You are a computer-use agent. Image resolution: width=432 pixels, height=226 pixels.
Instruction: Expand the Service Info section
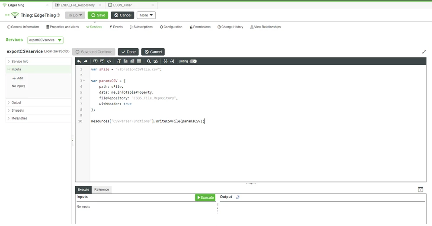tap(38, 62)
